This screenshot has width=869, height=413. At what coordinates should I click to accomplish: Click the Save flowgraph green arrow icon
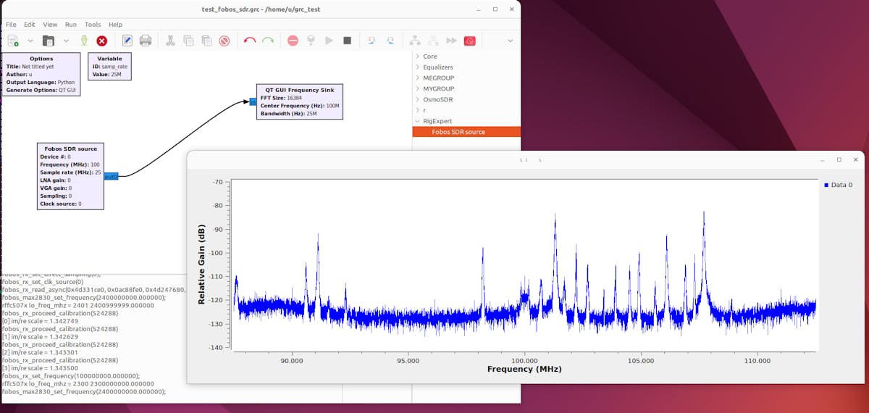click(84, 41)
